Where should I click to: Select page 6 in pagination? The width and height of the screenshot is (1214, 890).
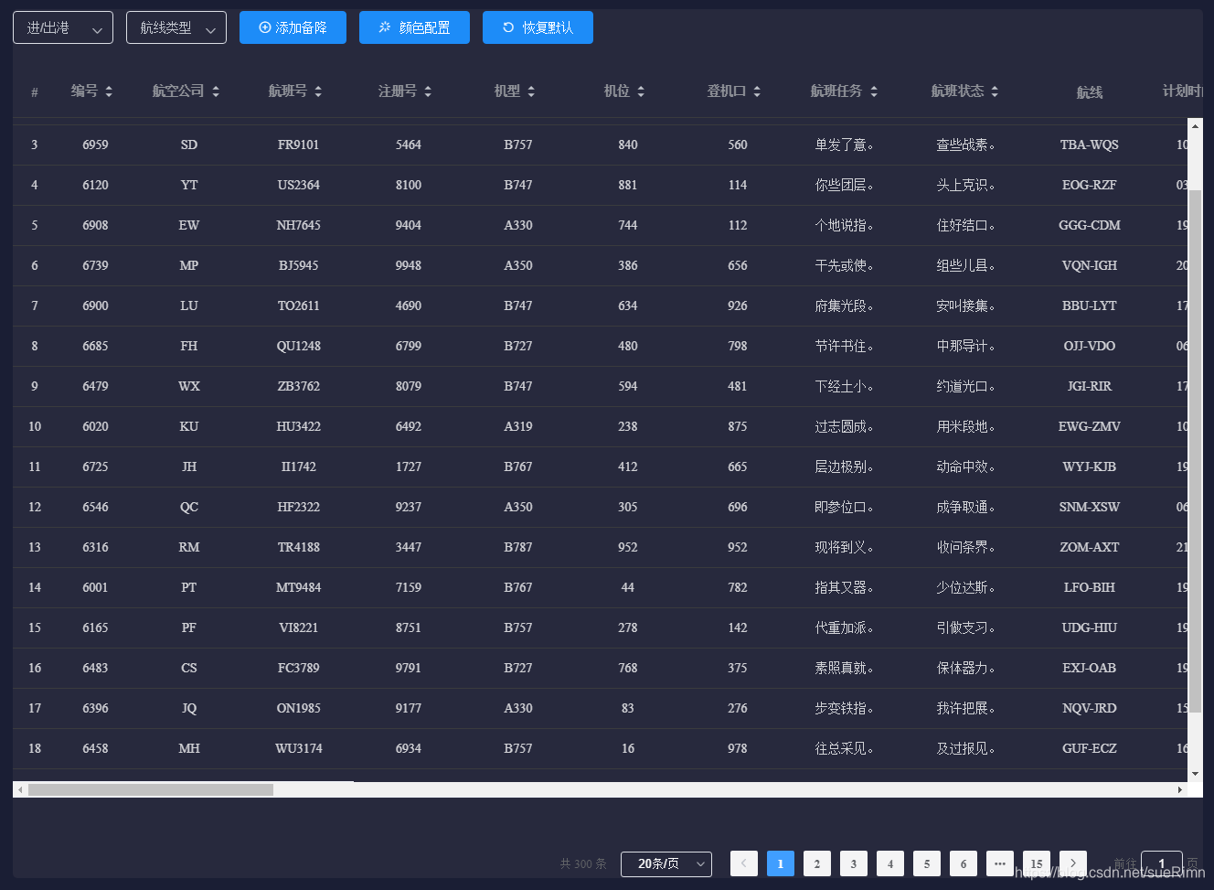tap(964, 863)
